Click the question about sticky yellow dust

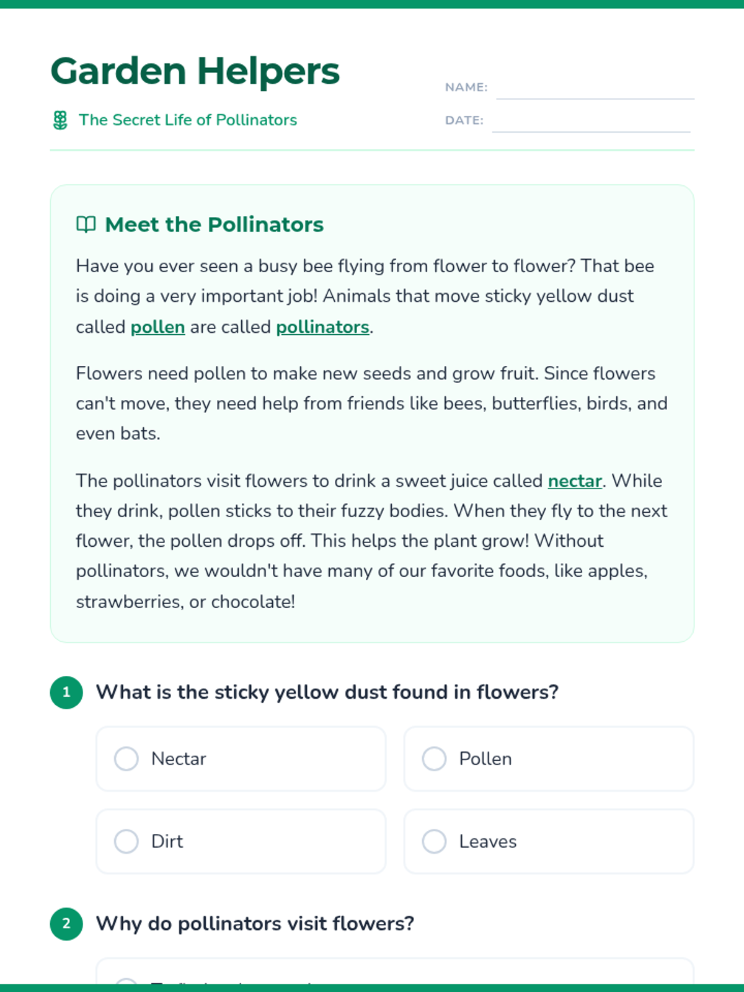coord(327,692)
